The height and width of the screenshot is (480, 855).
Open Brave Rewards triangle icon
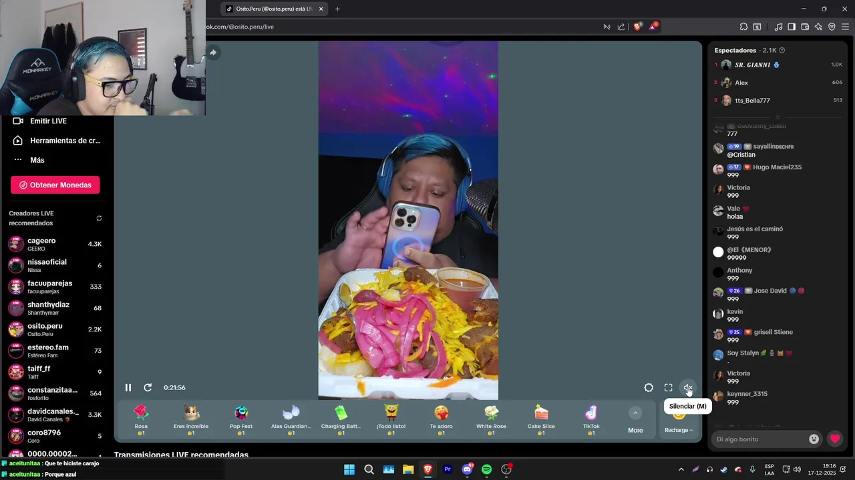pyautogui.click(x=654, y=27)
